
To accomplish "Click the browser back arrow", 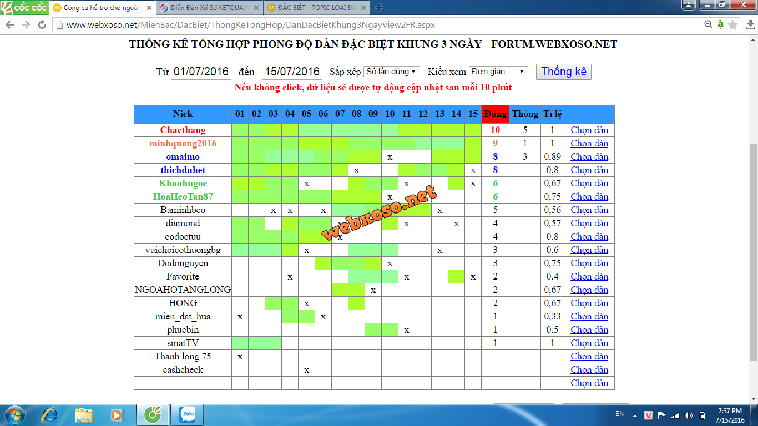I will [x=10, y=25].
